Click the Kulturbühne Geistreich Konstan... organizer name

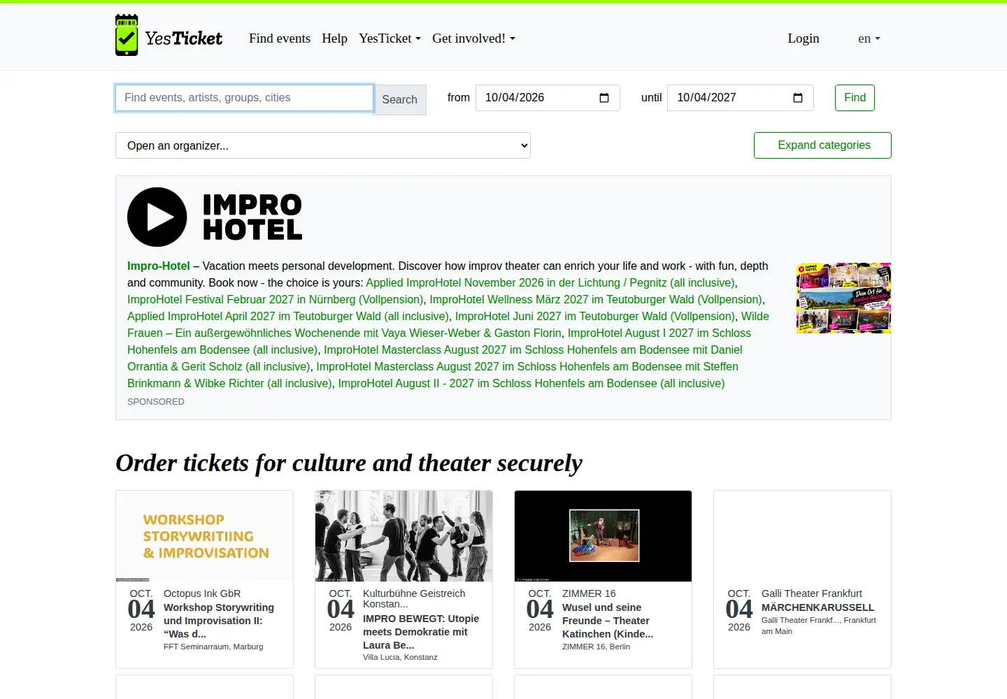pos(414,598)
